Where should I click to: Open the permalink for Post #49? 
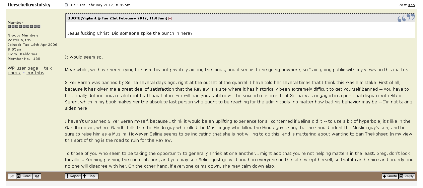tap(412, 5)
